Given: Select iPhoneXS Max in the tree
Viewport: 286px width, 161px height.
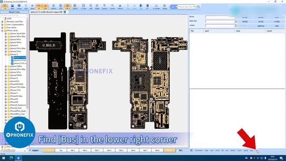Looking at the screenshot, I should click(16, 96).
